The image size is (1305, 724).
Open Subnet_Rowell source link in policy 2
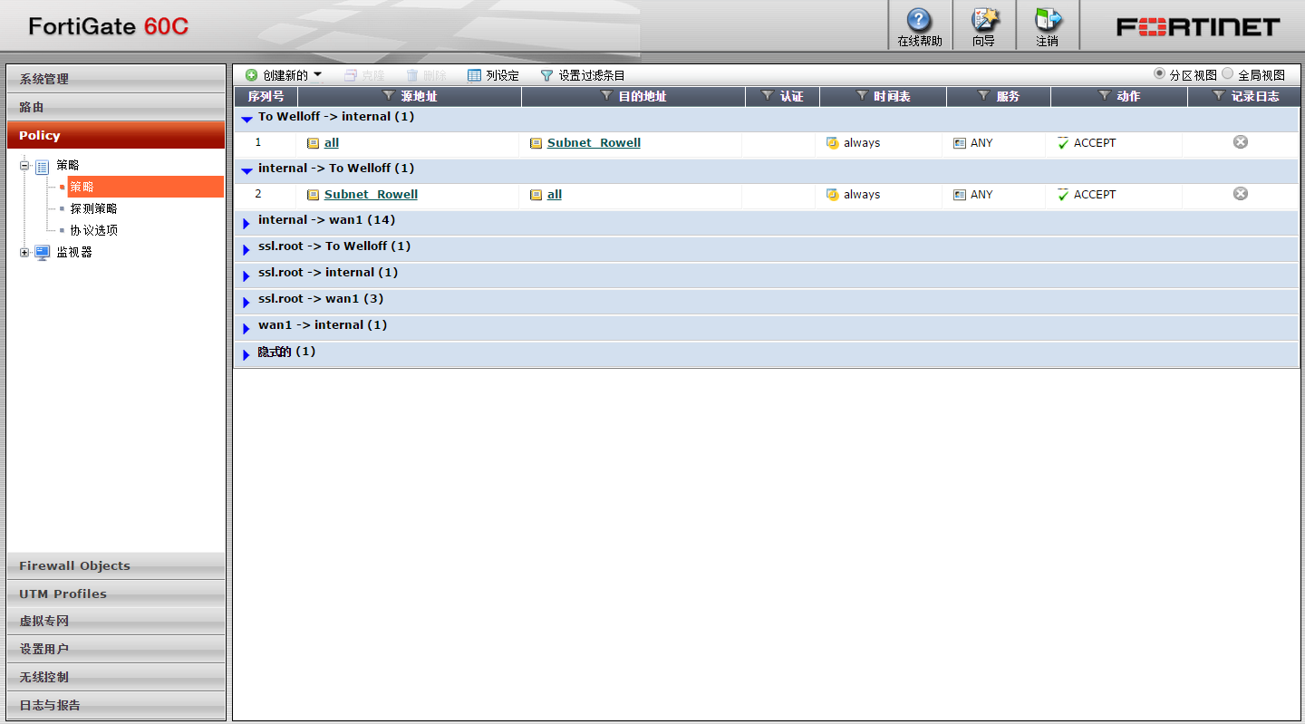(371, 195)
